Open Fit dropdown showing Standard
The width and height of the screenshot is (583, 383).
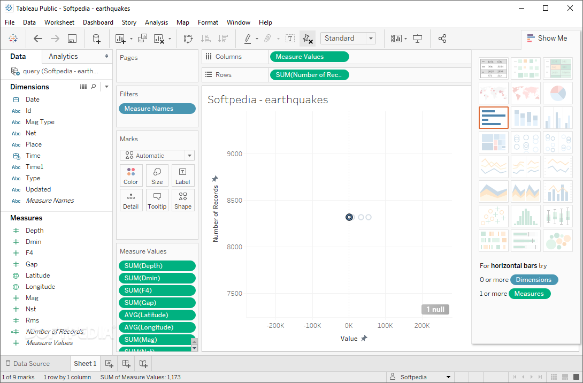348,39
